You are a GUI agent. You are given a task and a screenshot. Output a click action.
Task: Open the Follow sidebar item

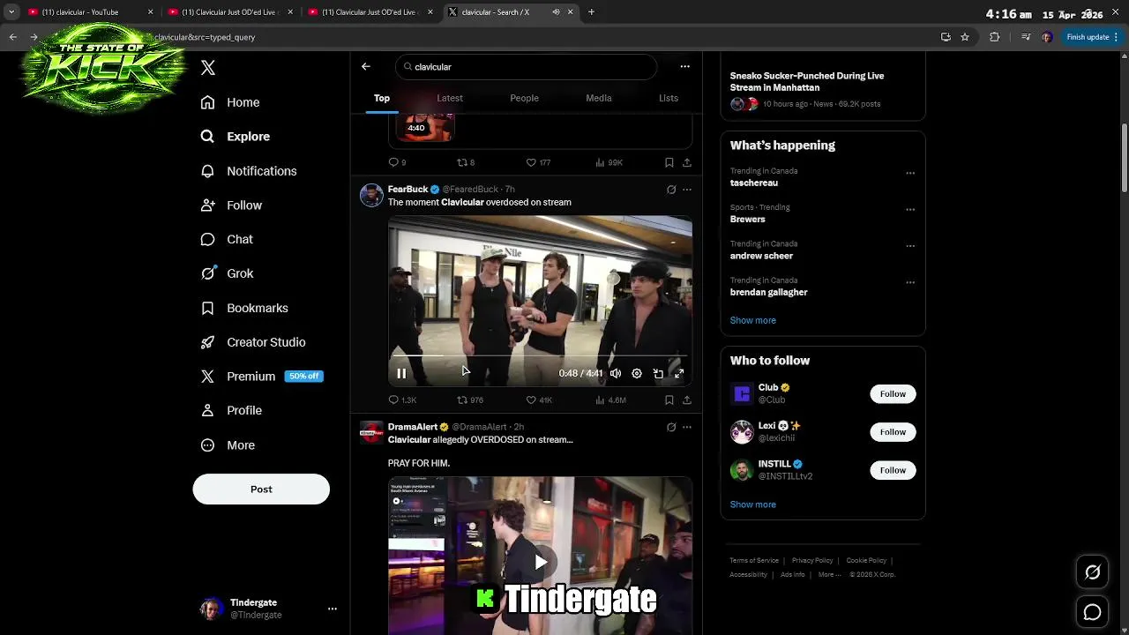231,205
